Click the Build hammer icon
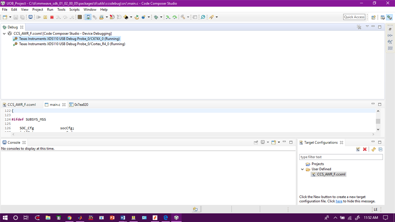This screenshot has width=395, height=222. coord(183,17)
